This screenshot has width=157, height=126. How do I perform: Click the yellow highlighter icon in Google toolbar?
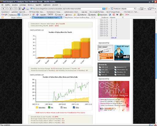pyautogui.click(x=75, y=15)
